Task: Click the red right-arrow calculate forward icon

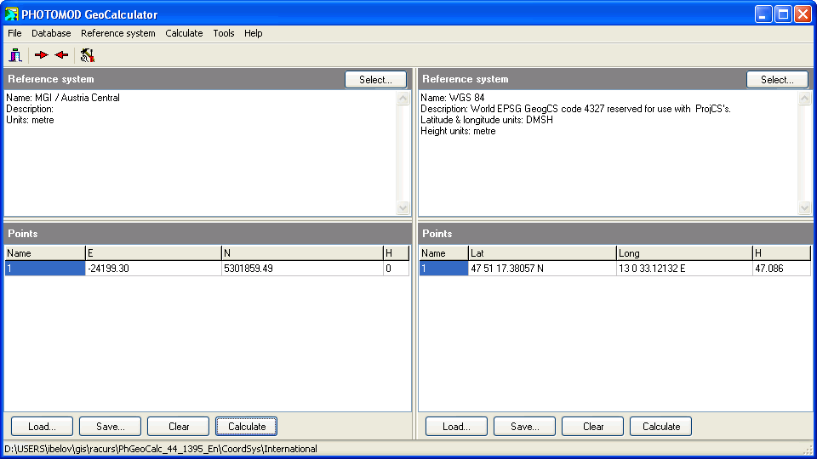Action: [41, 55]
